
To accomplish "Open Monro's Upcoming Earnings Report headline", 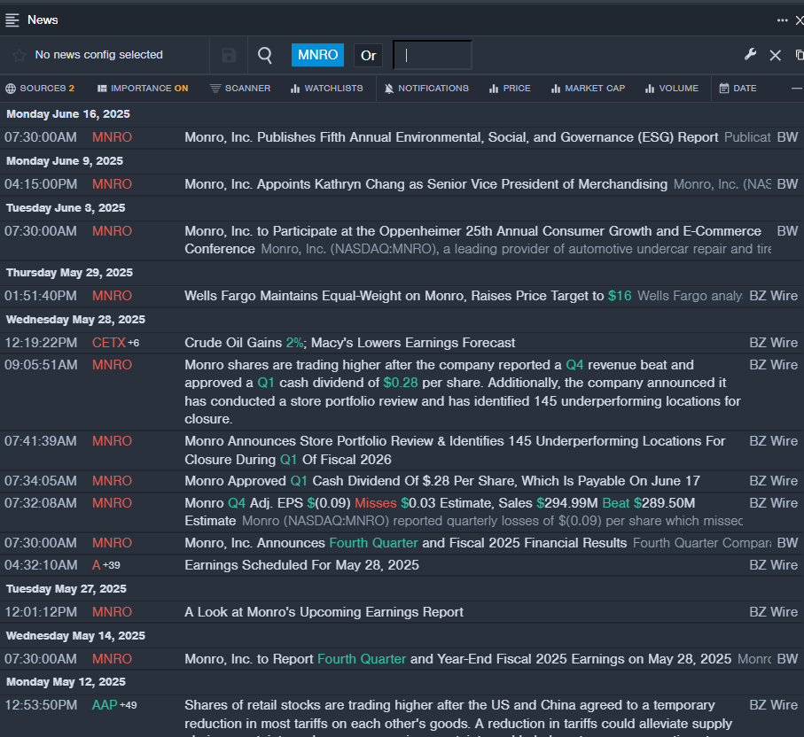I will (324, 612).
